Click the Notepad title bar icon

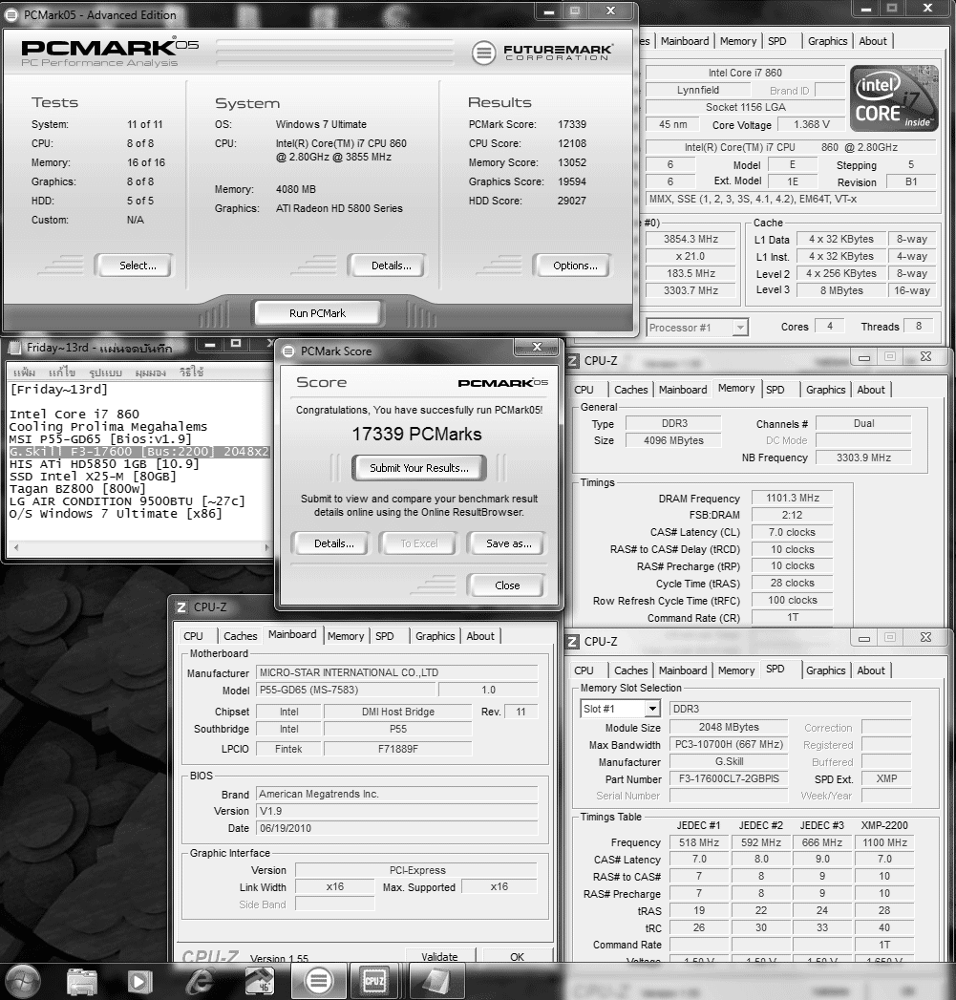pos(14,348)
